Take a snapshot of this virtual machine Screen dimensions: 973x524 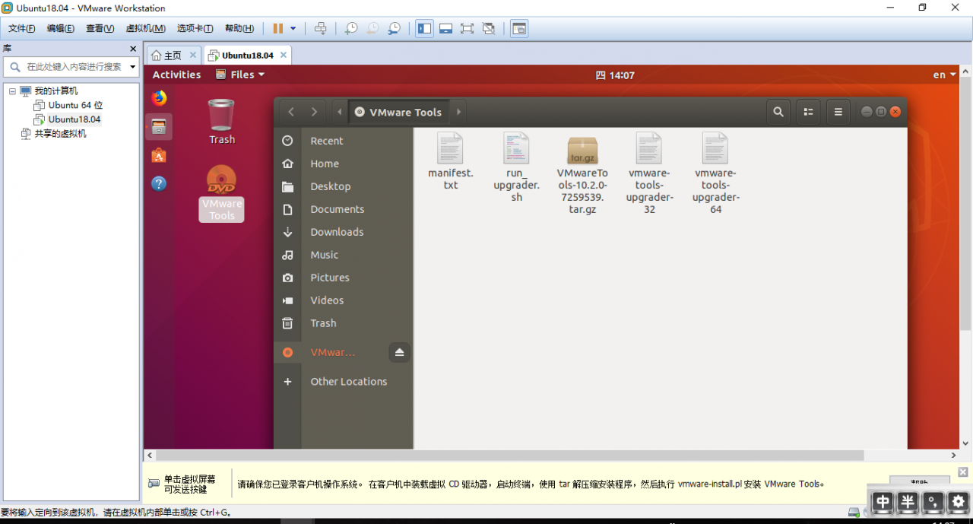click(351, 29)
